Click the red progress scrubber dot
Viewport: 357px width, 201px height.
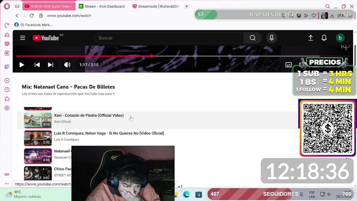[x=151, y=56]
